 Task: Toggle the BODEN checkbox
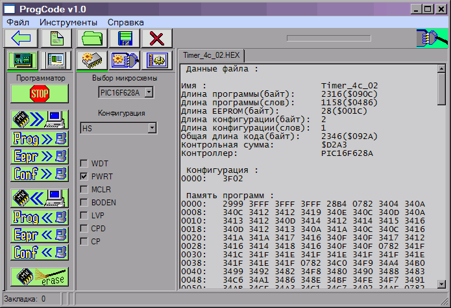click(84, 202)
